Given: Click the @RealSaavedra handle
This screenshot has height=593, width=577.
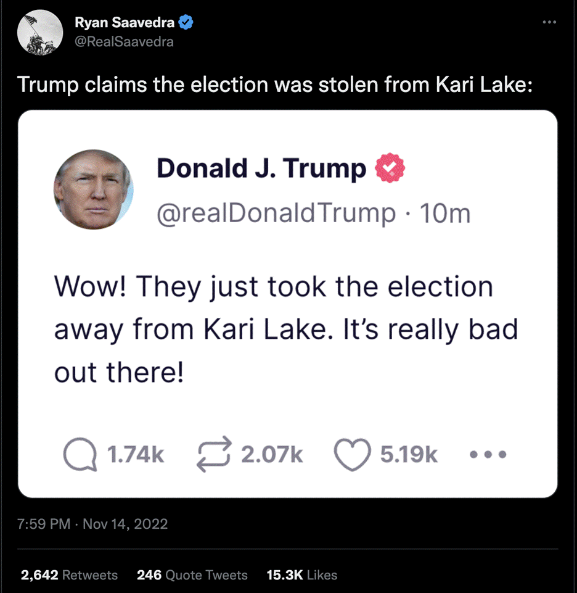Looking at the screenshot, I should click(123, 41).
